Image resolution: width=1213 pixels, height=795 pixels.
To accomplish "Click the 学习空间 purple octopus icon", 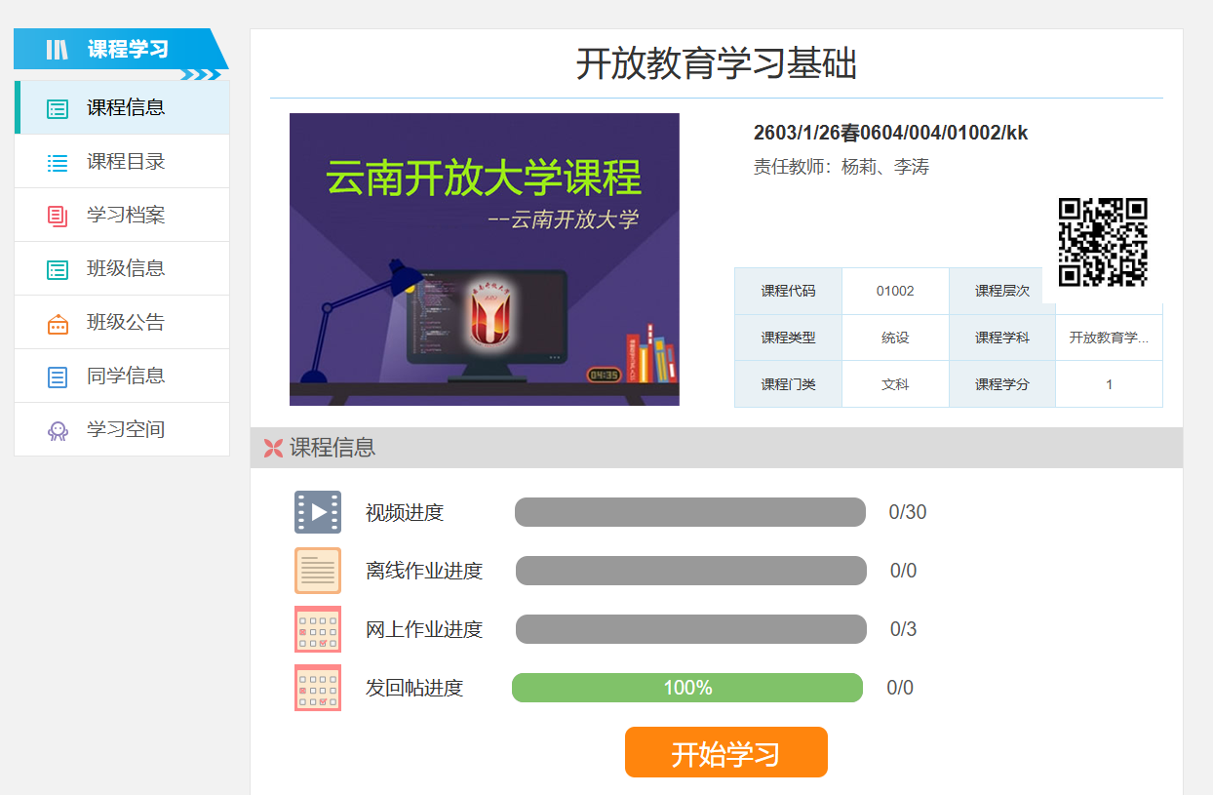I will click(x=58, y=430).
